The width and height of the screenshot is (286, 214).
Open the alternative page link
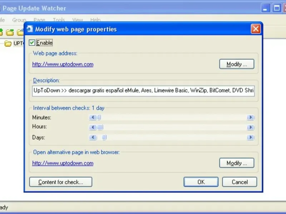[63, 163]
